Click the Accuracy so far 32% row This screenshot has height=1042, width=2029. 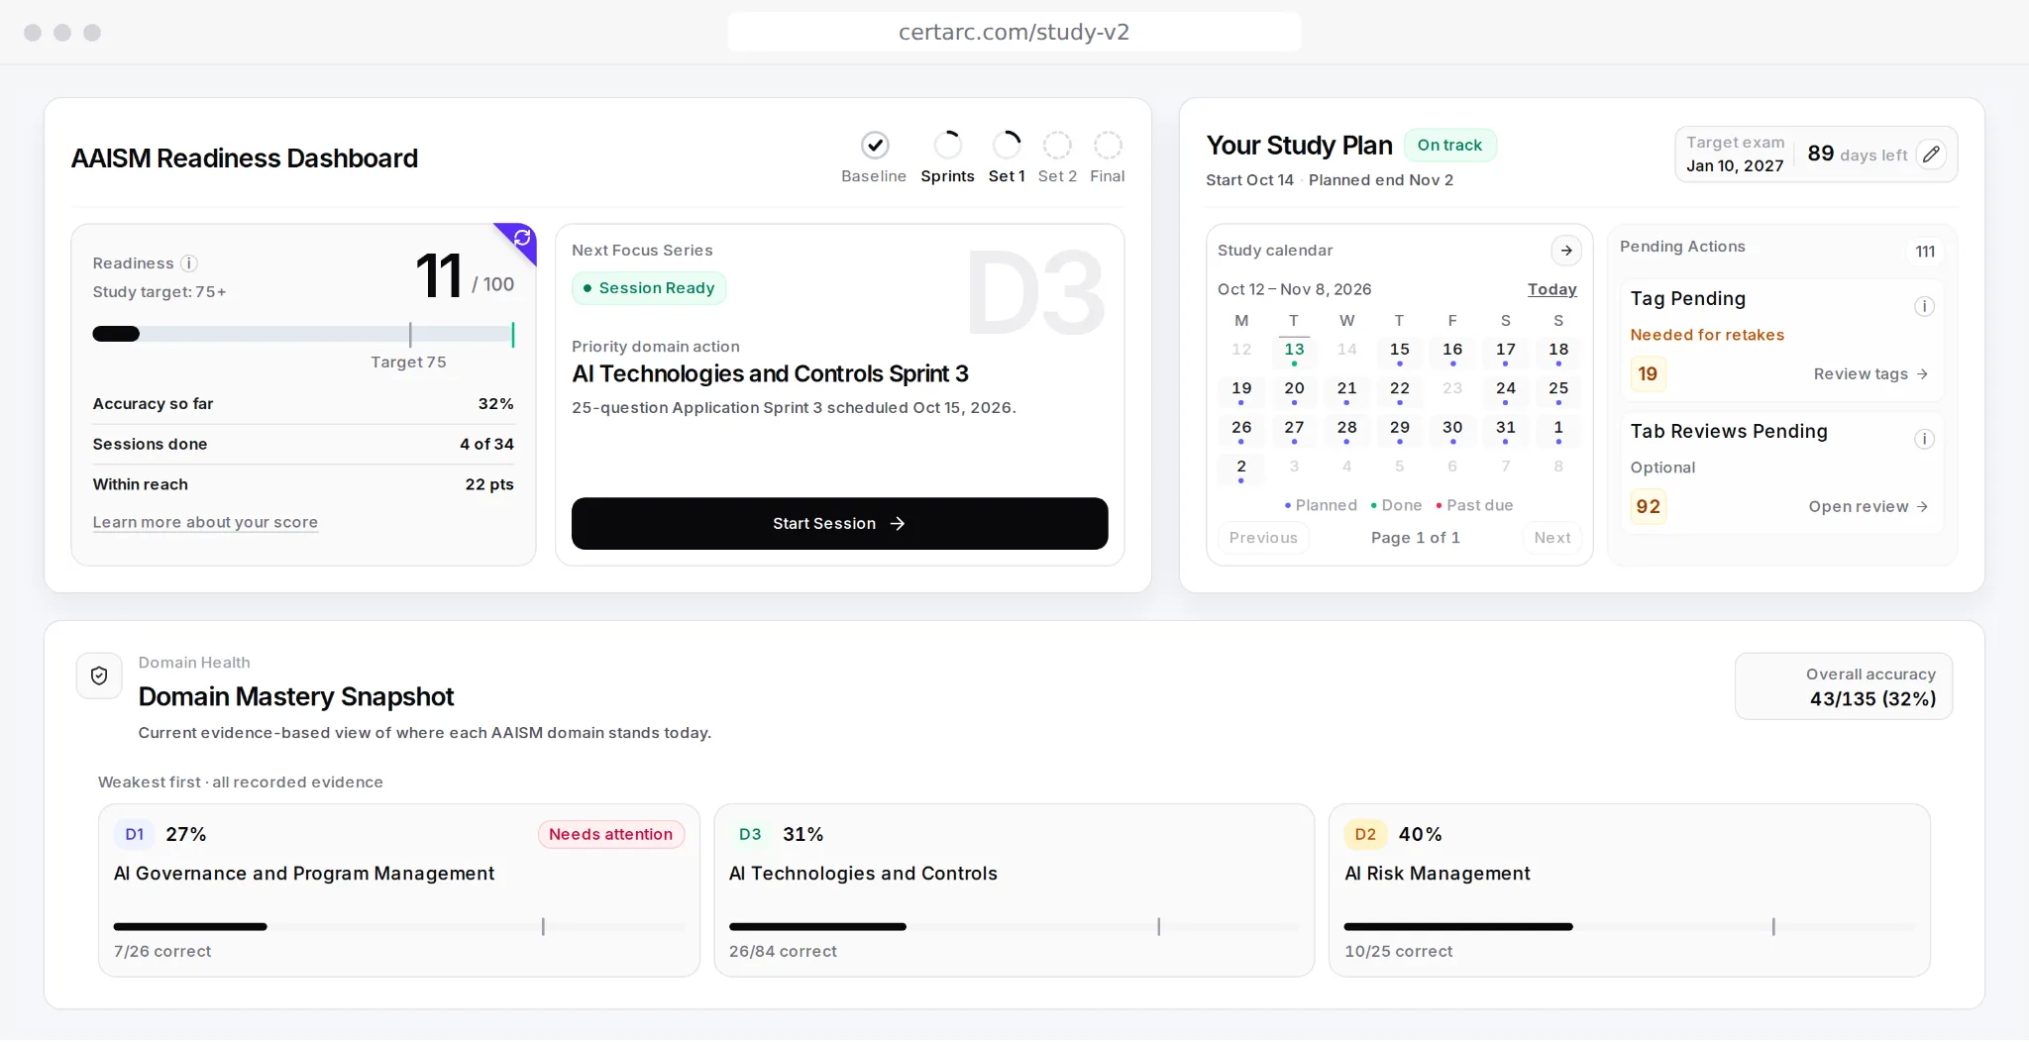(x=303, y=403)
